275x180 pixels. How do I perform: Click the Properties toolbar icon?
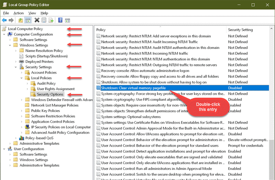[x=44, y=20]
